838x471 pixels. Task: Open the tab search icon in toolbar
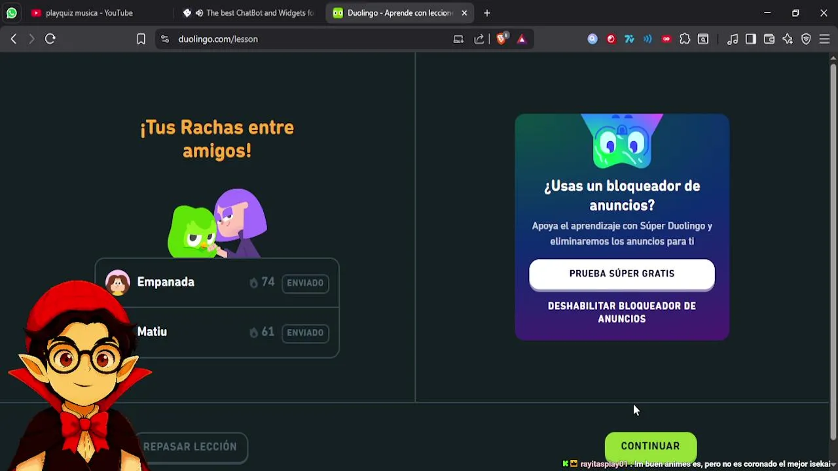coord(703,39)
